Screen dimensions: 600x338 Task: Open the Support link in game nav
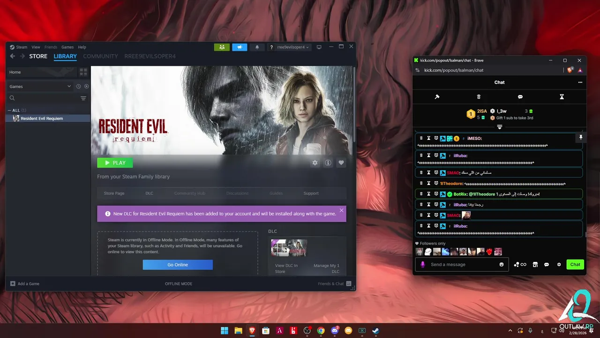(x=311, y=193)
